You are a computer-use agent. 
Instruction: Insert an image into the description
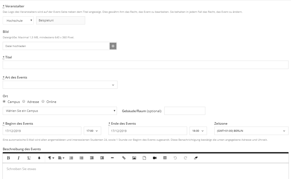point(134,158)
